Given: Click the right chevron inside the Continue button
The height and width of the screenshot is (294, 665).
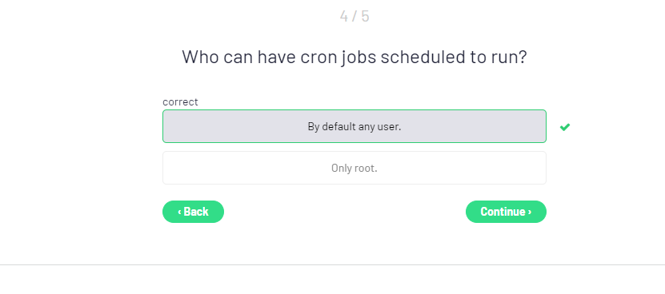Looking at the screenshot, I should tap(529, 212).
